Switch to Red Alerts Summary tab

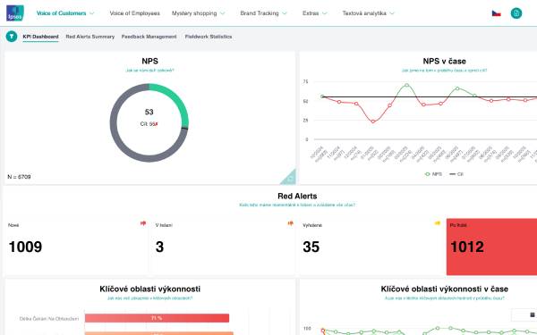tap(90, 37)
